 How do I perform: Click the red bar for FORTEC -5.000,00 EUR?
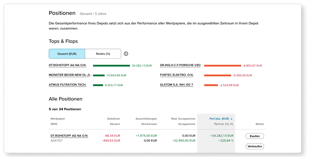[x=218, y=75]
